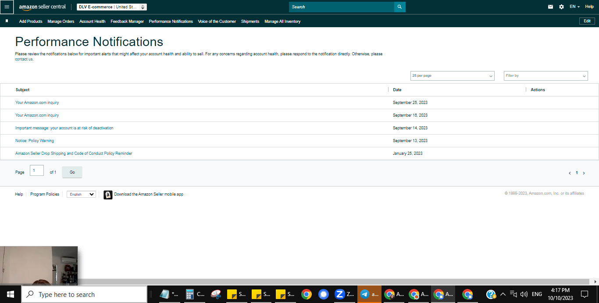
Task: Click the Actions column header
Action: tap(538, 90)
